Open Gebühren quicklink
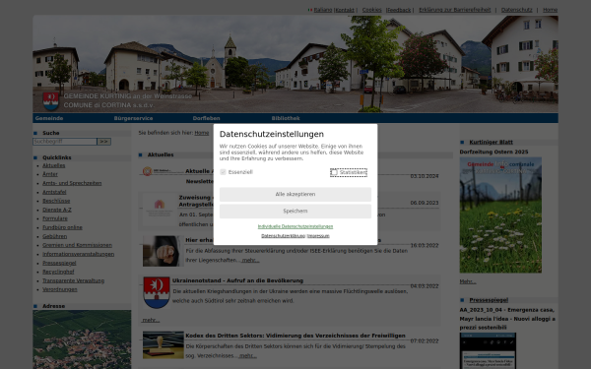This screenshot has height=369, width=591. click(54, 236)
